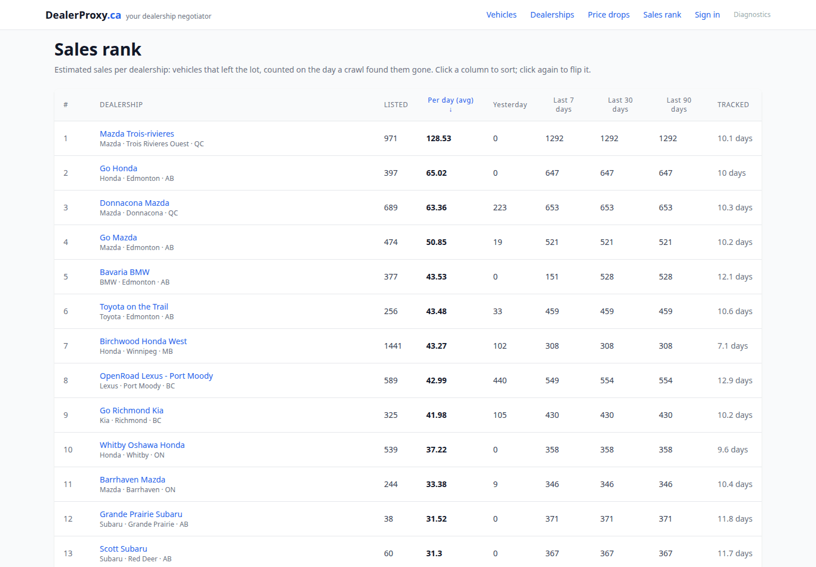Sort by the Dealership column header
This screenshot has height=567, width=816.
[121, 105]
